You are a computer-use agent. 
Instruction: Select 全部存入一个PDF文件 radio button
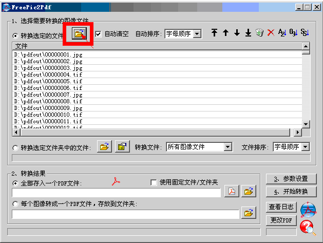coord(15,183)
